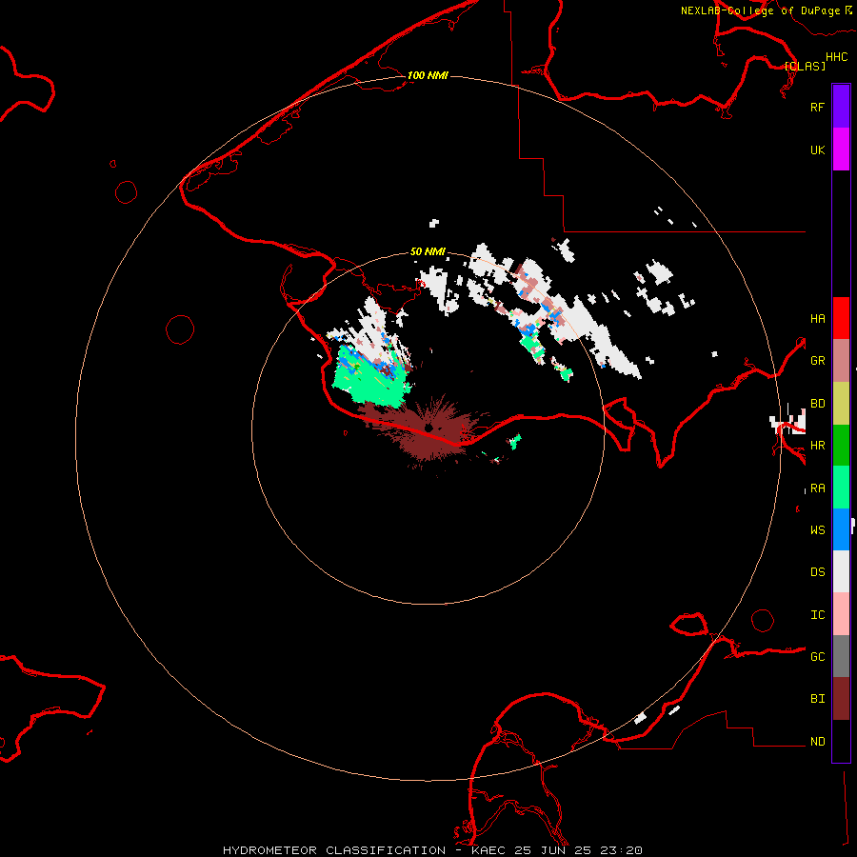
Task: Select the GR dusty-pink legend swatch
Action: tap(841, 361)
